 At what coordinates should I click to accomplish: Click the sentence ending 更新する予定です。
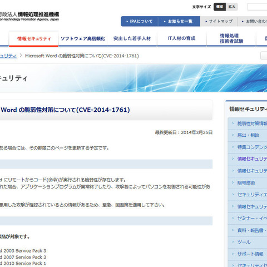[x=55, y=148]
